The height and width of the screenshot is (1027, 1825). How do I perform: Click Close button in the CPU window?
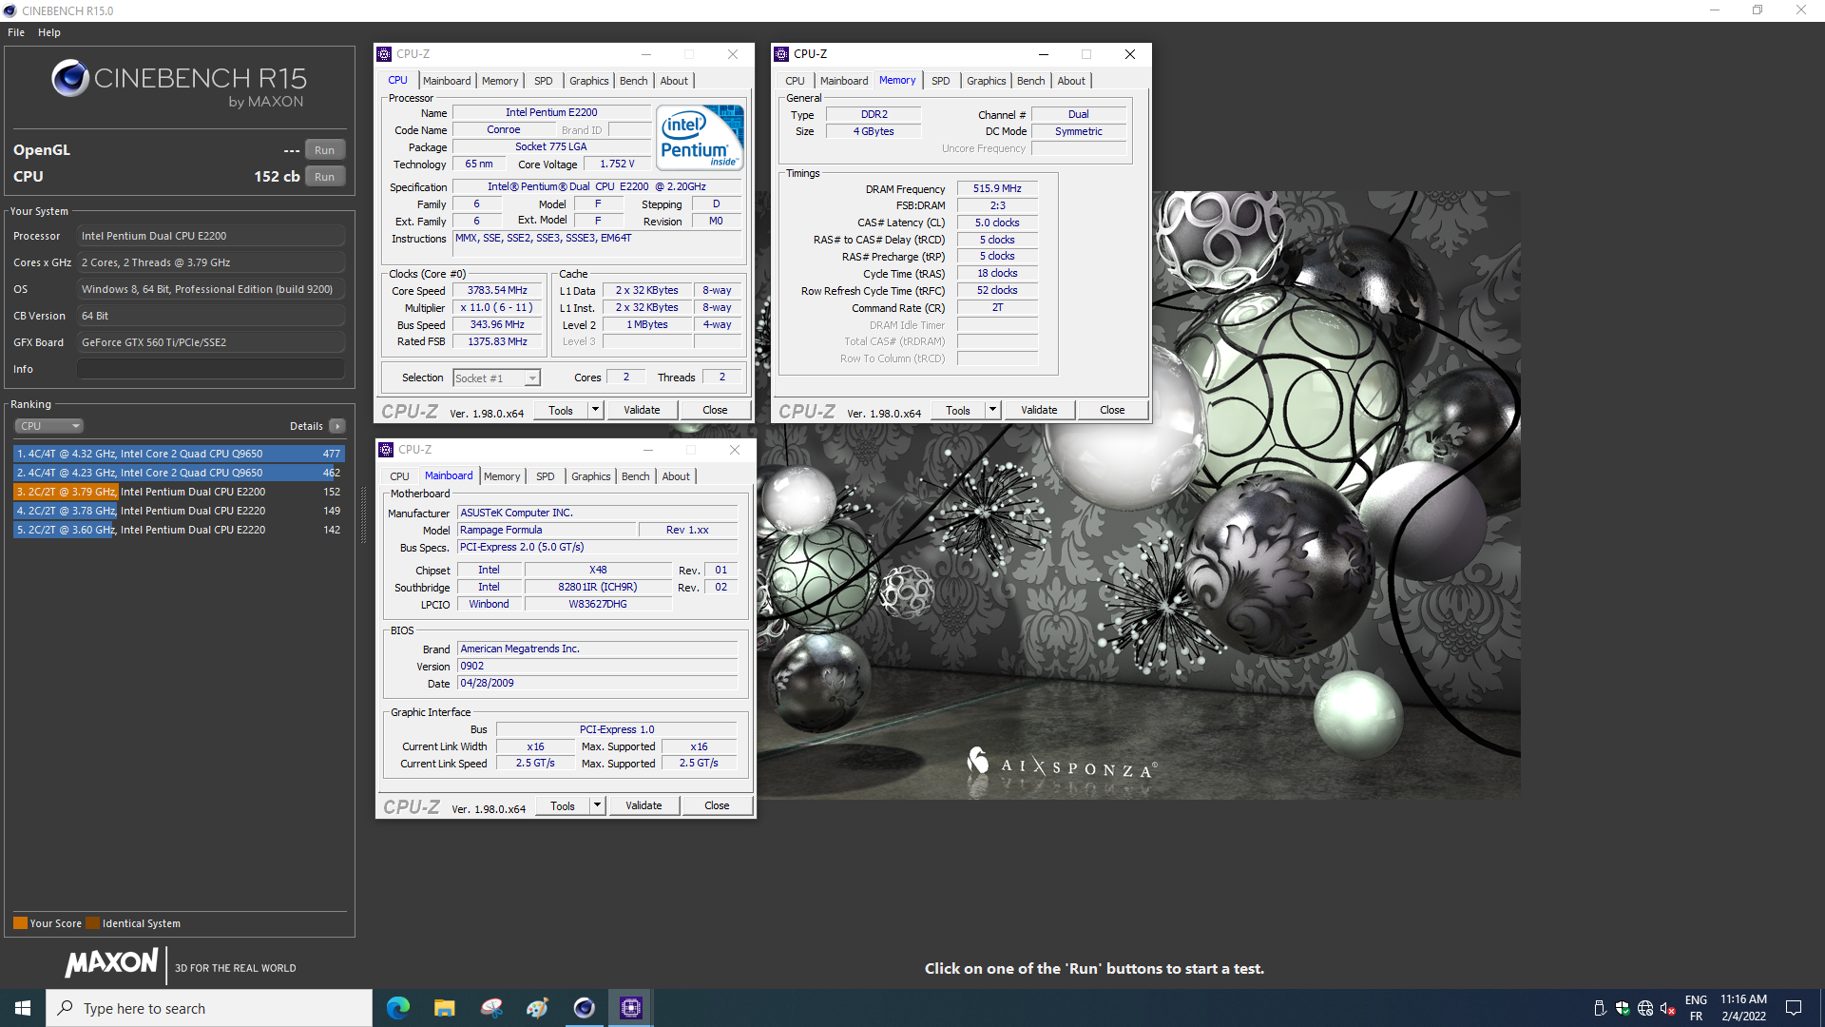715,410
